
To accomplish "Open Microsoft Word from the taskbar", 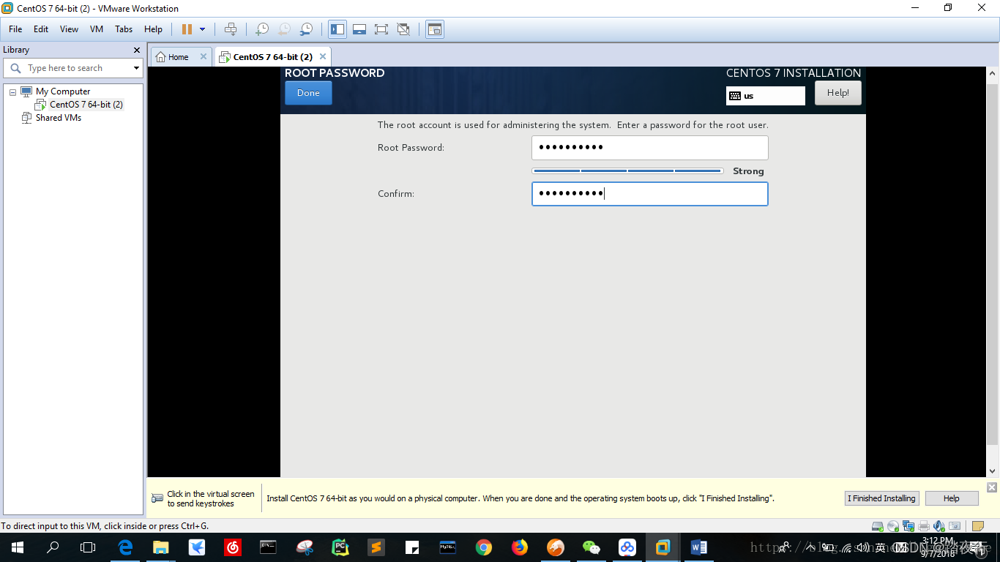I will coord(699,547).
